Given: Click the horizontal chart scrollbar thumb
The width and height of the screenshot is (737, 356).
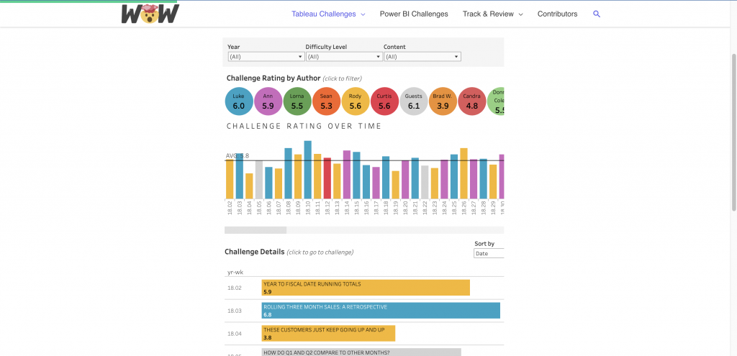Looking at the screenshot, I should tap(256, 230).
